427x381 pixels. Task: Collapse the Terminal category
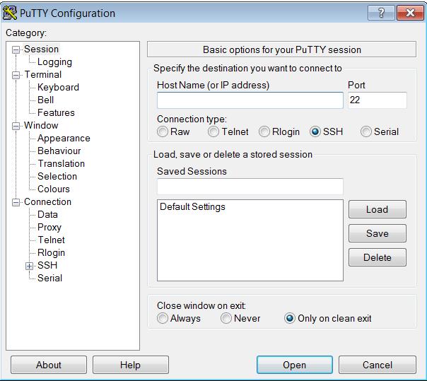coord(16,75)
